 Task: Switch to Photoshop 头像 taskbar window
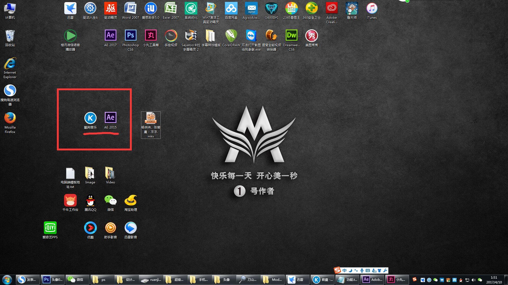point(53,280)
